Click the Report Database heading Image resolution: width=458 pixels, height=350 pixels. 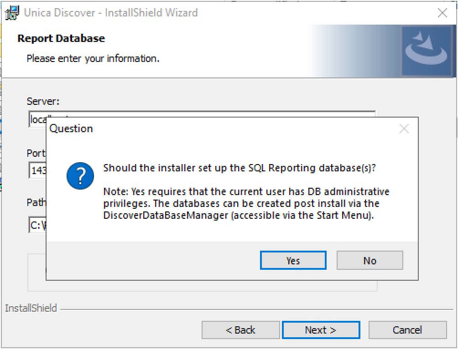61,39
